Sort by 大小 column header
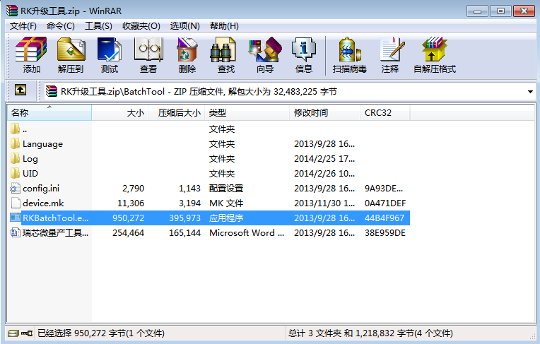This screenshot has height=344, width=540. click(x=120, y=112)
